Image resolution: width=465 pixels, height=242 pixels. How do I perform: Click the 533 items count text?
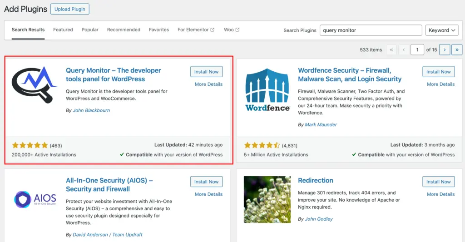point(371,50)
